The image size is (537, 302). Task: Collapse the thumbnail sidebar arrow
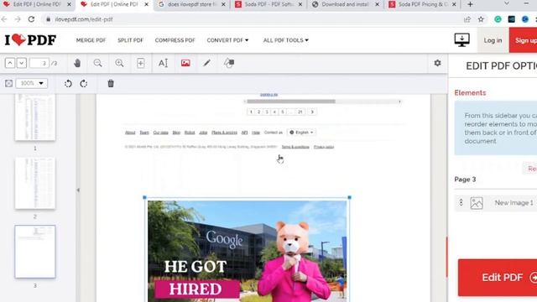coord(78,190)
